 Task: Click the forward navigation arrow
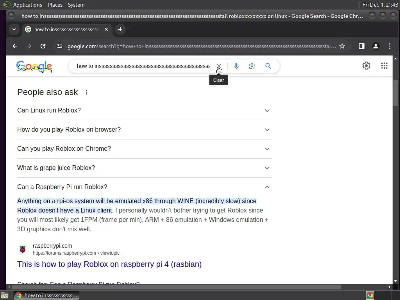29,46
